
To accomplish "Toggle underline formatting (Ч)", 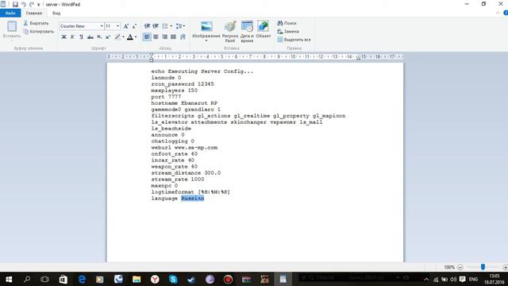I will point(81,37).
